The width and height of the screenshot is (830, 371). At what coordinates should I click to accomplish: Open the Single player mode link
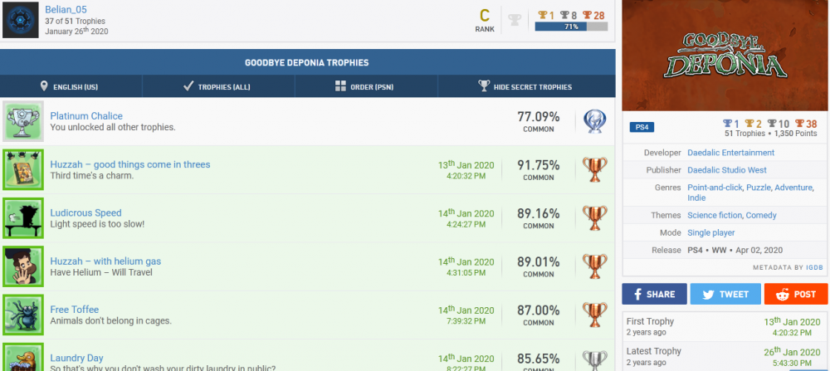tap(711, 233)
